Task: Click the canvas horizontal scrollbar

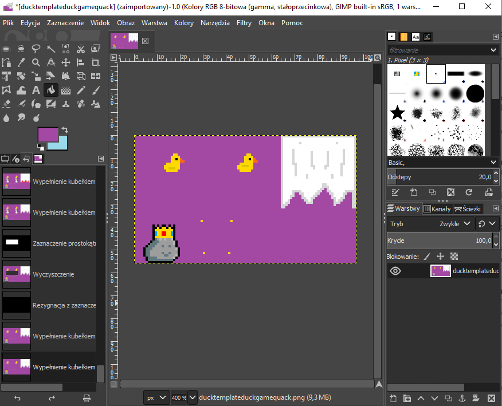Action: [x=247, y=384]
